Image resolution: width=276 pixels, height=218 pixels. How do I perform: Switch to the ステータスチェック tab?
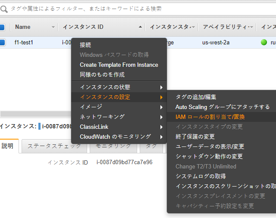[x=54, y=146]
